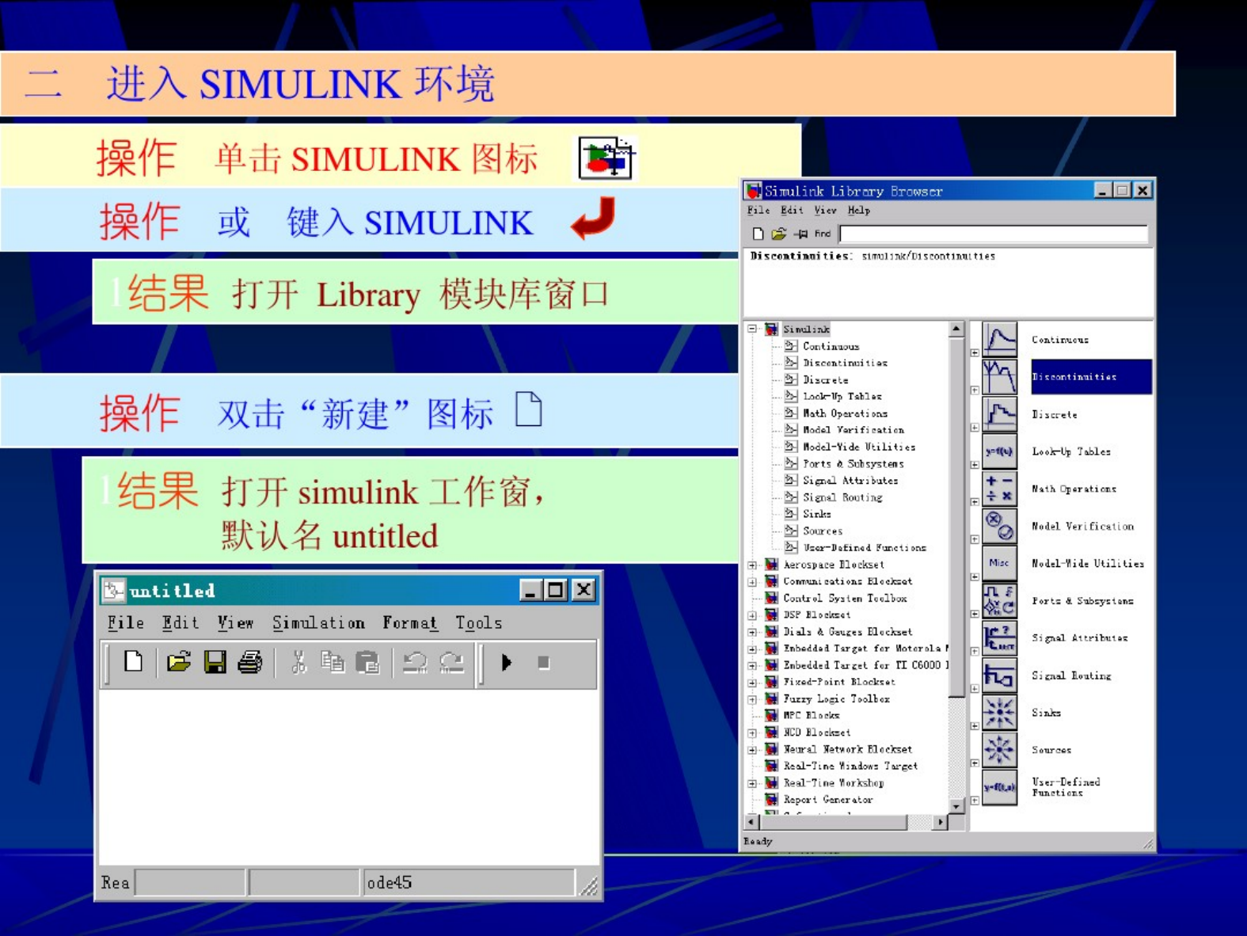Select Control System Toolbox in tree
1247x936 pixels.
click(845, 599)
